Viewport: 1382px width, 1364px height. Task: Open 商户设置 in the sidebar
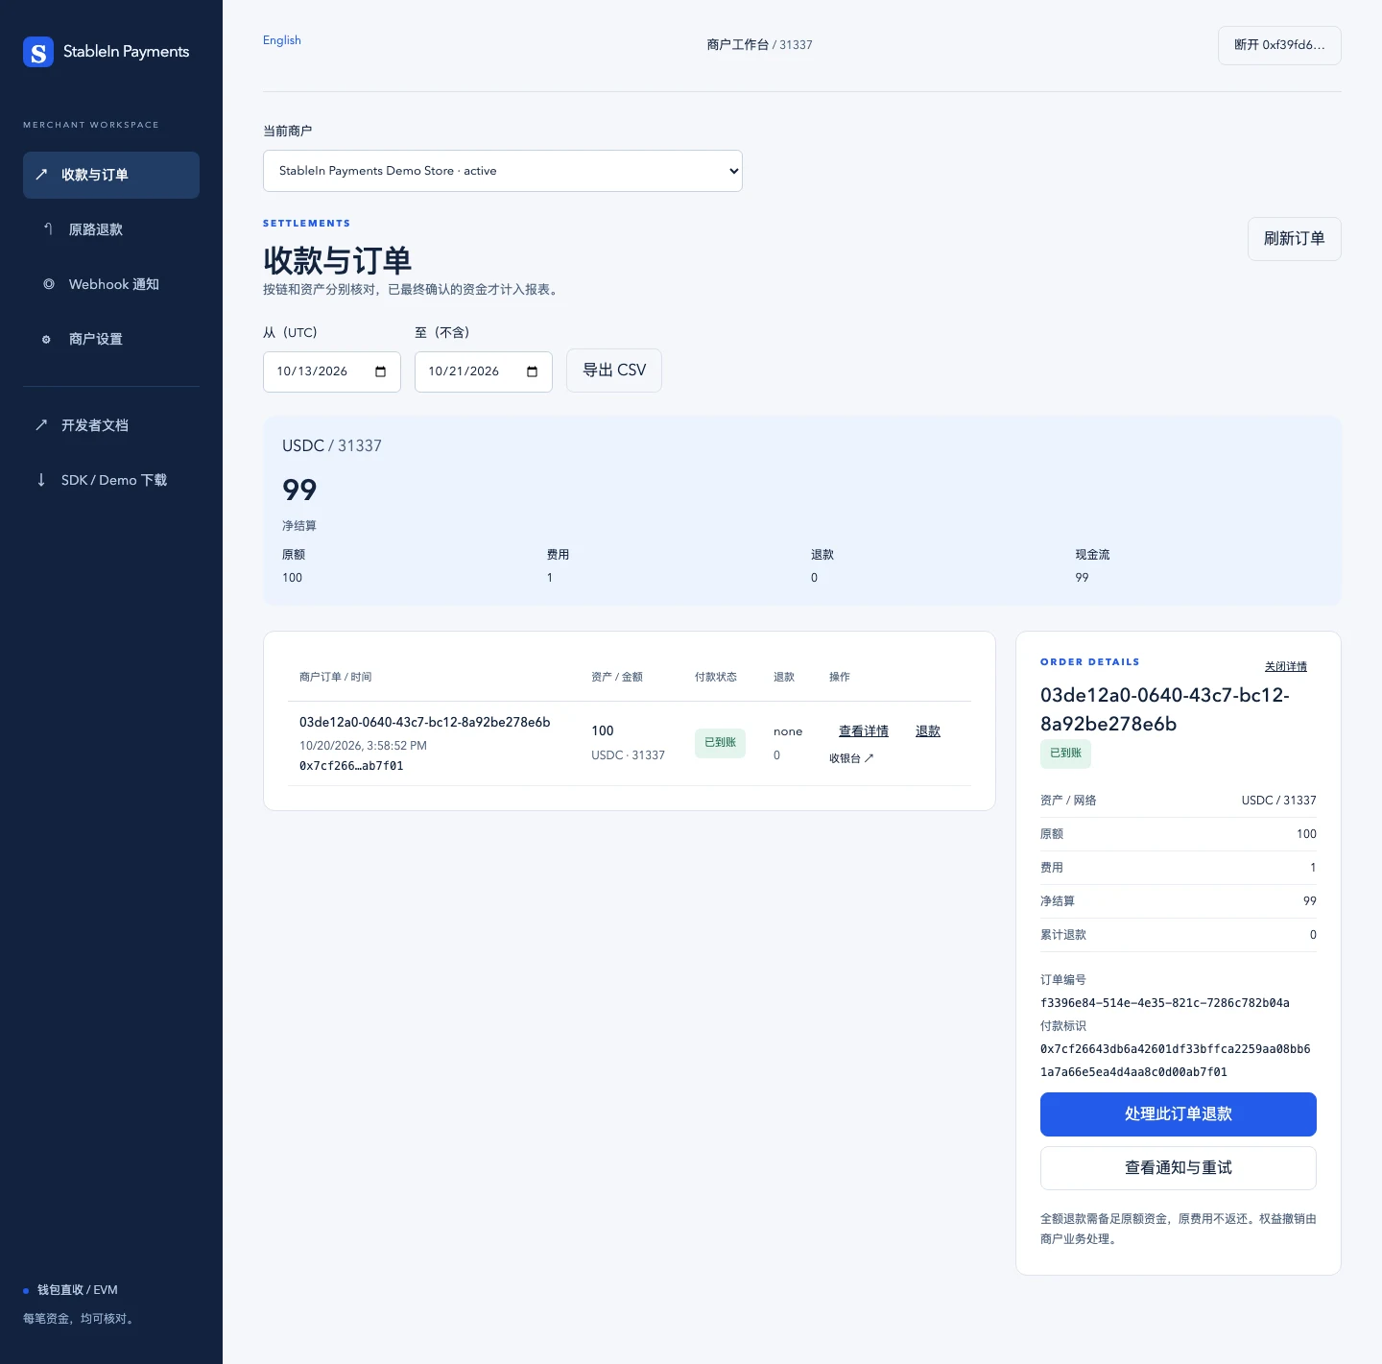point(111,339)
